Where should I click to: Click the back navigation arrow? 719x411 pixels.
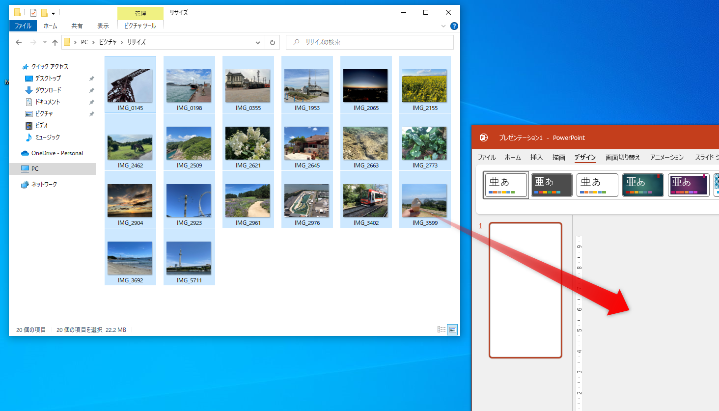18,42
